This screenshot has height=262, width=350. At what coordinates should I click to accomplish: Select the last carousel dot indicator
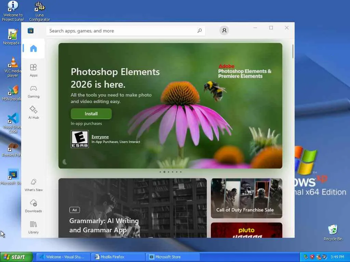pyautogui.click(x=180, y=172)
